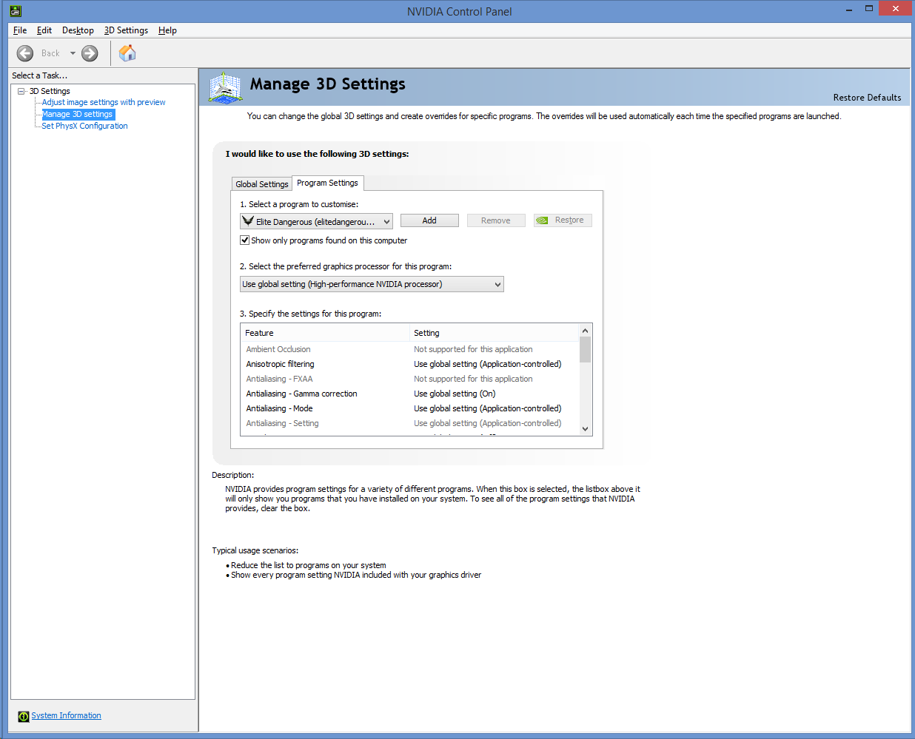Click the Home icon in toolbar
The height and width of the screenshot is (739, 915).
pos(127,53)
